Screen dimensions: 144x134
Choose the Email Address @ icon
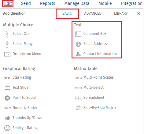[x=78, y=44]
